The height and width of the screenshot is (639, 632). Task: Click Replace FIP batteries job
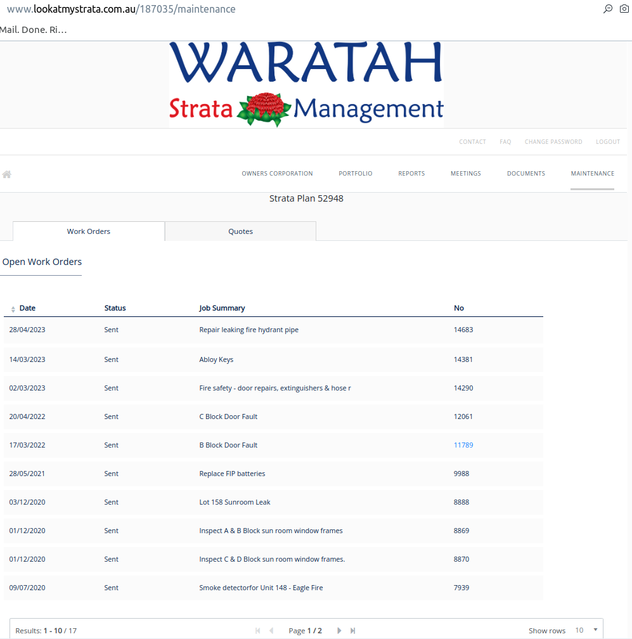click(232, 474)
